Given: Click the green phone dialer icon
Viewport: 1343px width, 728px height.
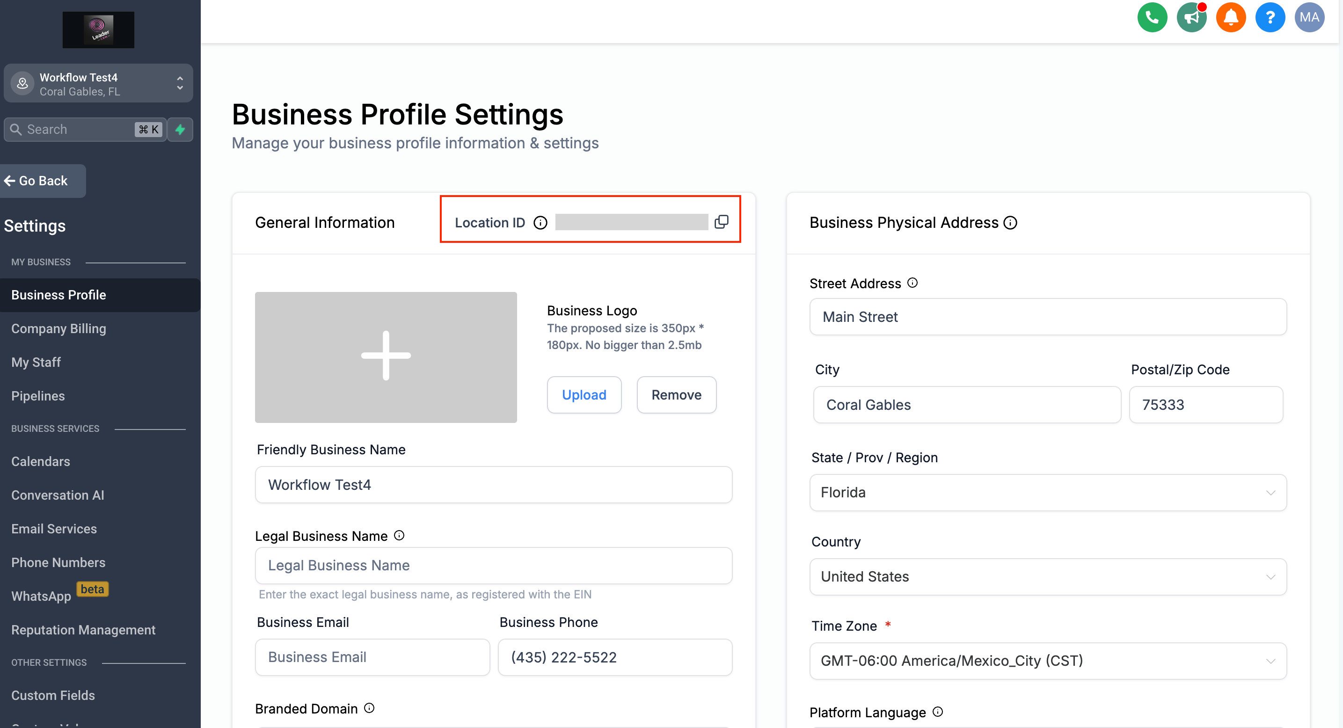Looking at the screenshot, I should (1152, 17).
